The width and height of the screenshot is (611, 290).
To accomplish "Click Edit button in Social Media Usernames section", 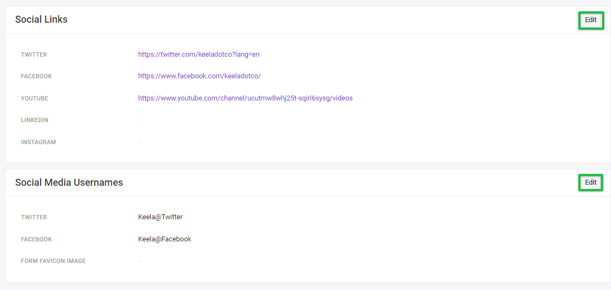I will pyautogui.click(x=590, y=182).
